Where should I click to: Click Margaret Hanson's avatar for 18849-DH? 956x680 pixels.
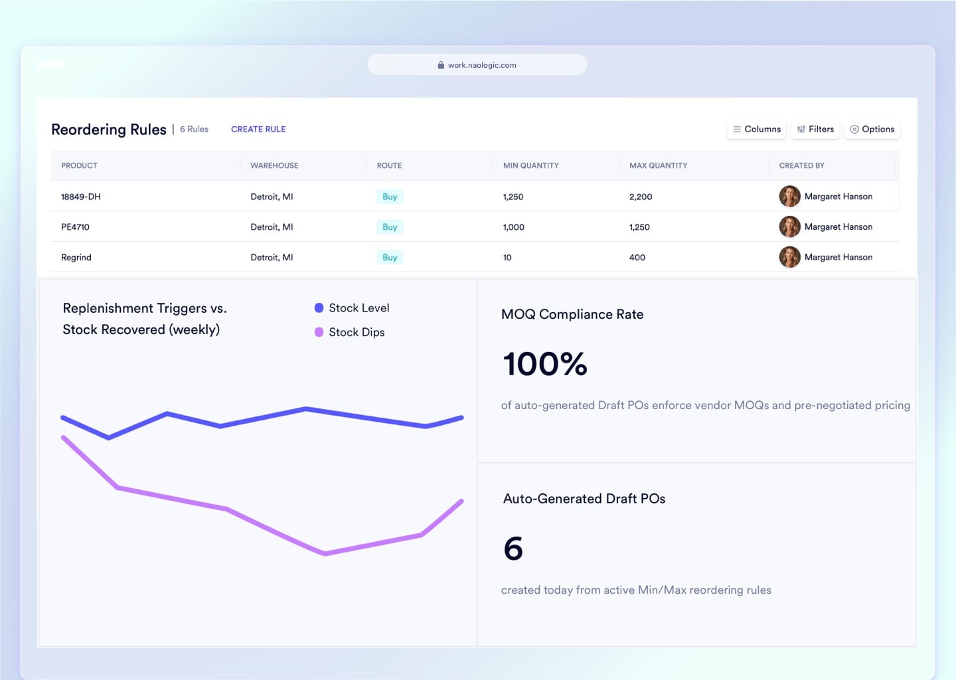click(789, 196)
